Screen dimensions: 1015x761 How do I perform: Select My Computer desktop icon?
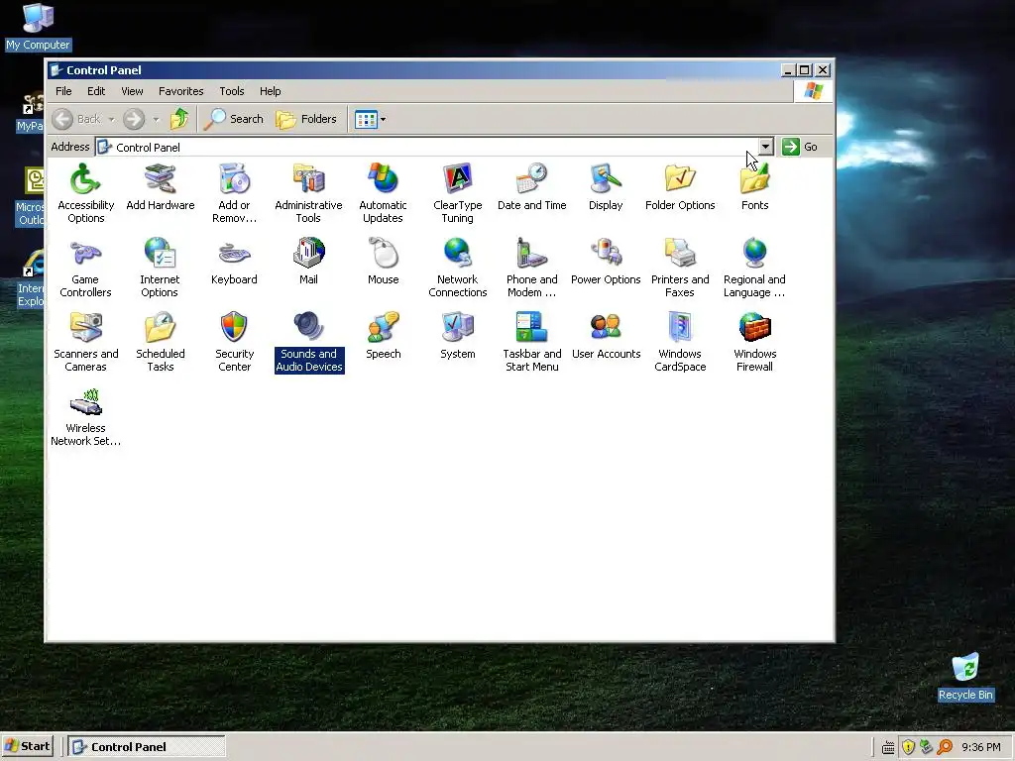39,27
